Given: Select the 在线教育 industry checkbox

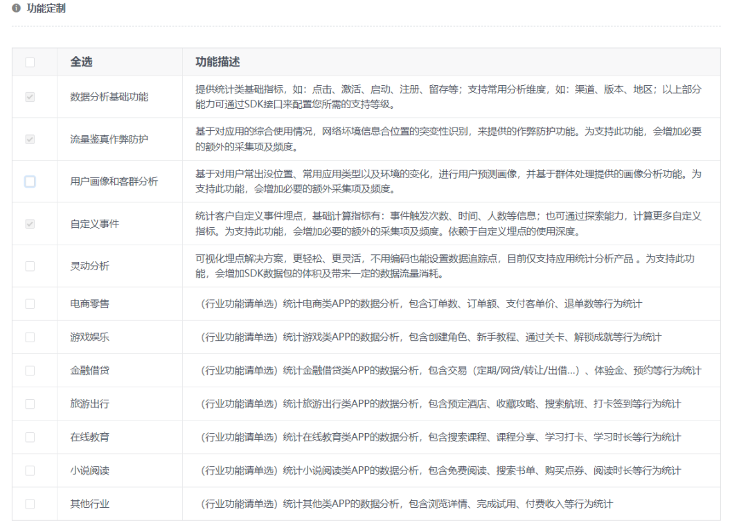Looking at the screenshot, I should click(x=30, y=437).
